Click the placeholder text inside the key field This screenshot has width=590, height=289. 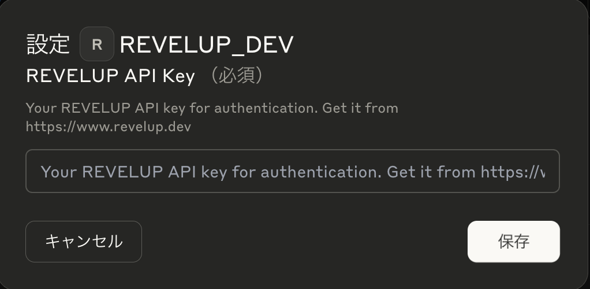(292, 172)
